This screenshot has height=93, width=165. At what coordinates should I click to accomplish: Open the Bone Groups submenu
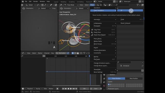click(x=103, y=44)
